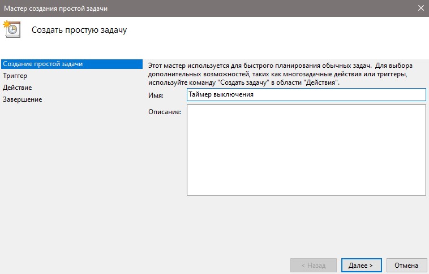Screen dimensions: 429x274
Task: Close the wizard with the X button
Action: point(421,8)
